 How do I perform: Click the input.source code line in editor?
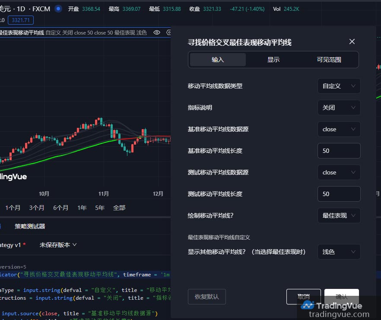click(79, 314)
